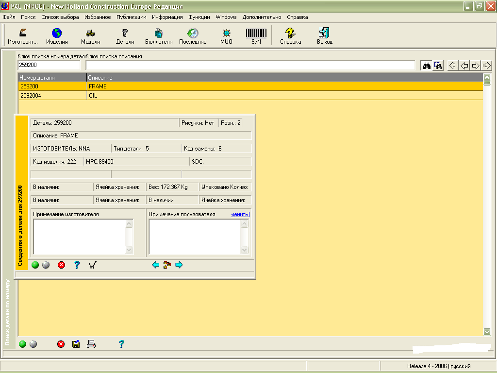Start search with the first binoculars icon
The height and width of the screenshot is (373, 497).
click(427, 66)
